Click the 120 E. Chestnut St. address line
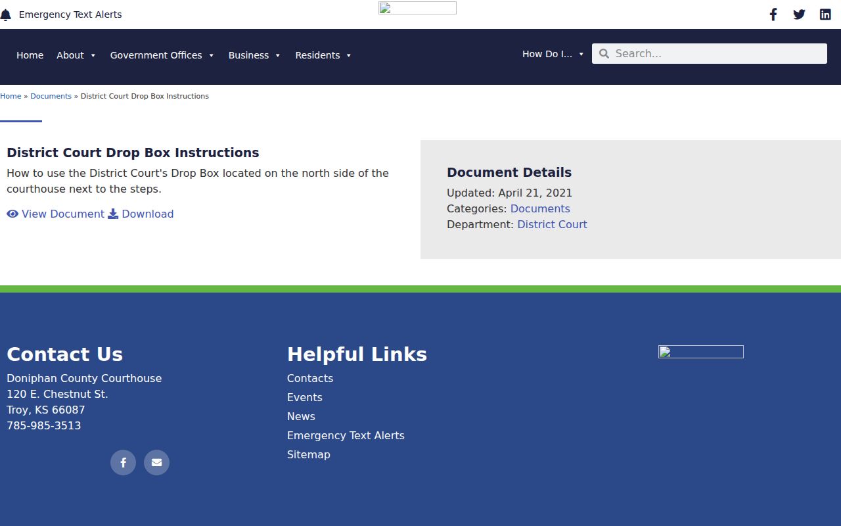 [57, 394]
